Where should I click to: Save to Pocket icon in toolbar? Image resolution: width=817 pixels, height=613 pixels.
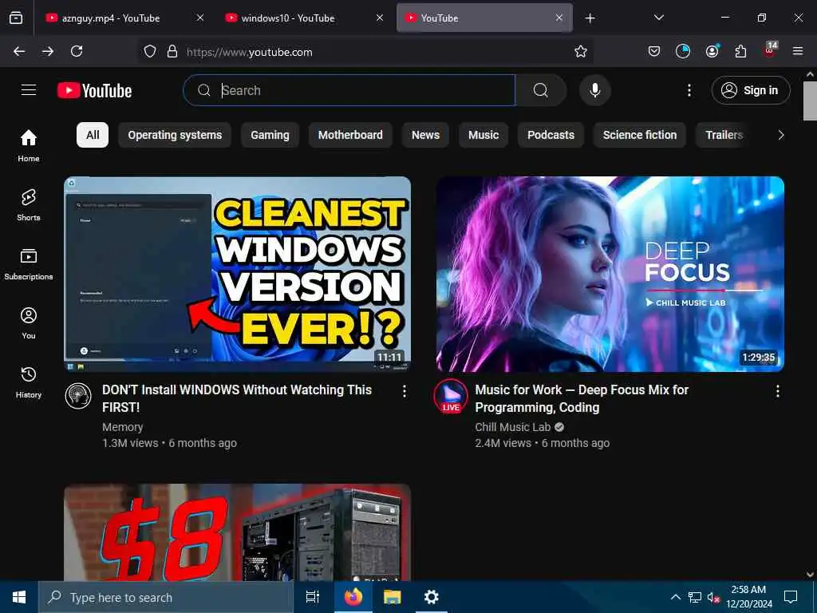point(654,51)
